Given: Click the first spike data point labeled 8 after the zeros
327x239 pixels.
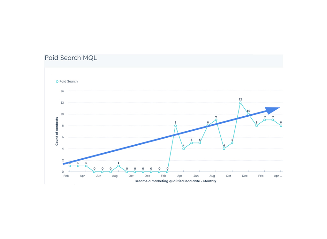Looking at the screenshot, I should pyautogui.click(x=175, y=126).
